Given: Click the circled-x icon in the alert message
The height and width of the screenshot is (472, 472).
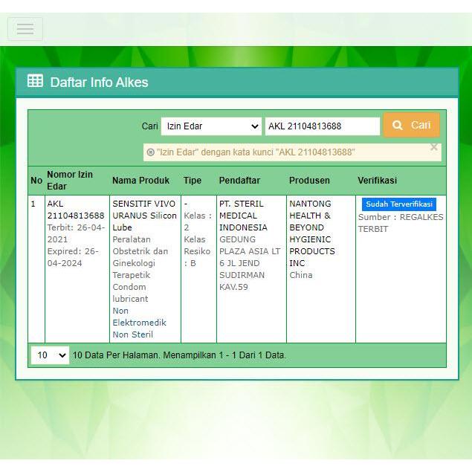Looking at the screenshot, I should click(x=151, y=152).
